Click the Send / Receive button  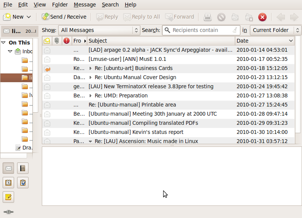64,17
